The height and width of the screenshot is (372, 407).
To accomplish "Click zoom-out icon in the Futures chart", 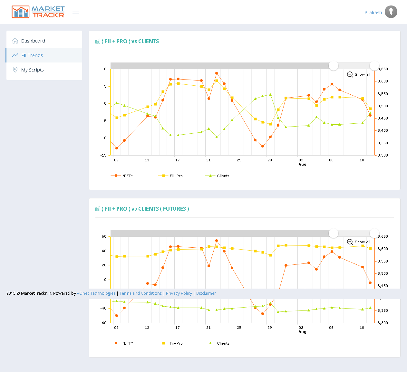I will [350, 242].
